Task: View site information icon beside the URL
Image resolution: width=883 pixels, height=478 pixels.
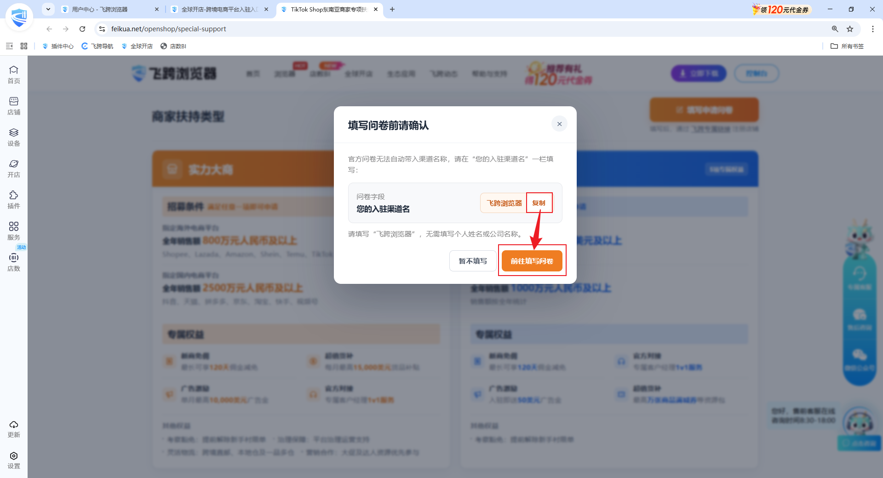Action: (x=102, y=29)
